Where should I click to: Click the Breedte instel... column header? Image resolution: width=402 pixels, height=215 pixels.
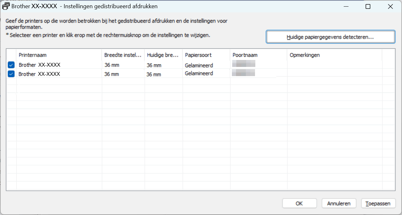coord(123,55)
